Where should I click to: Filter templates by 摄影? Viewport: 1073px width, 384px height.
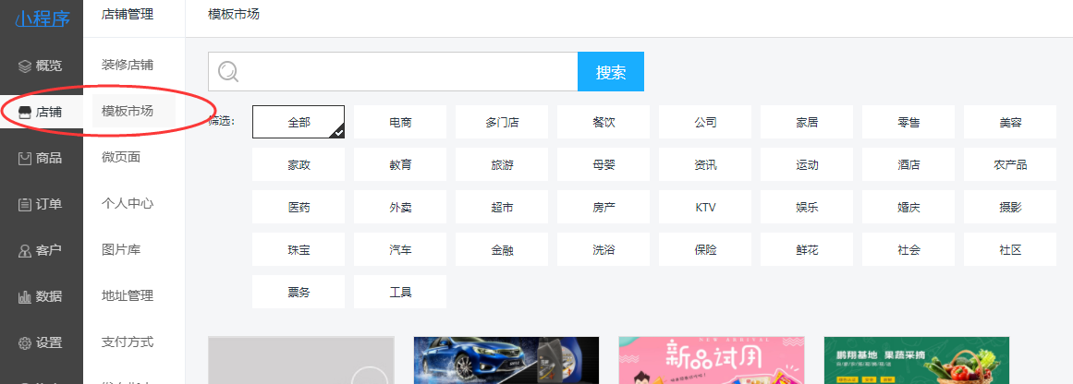(1010, 207)
